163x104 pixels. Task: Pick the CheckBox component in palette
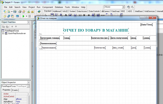(84, 15)
